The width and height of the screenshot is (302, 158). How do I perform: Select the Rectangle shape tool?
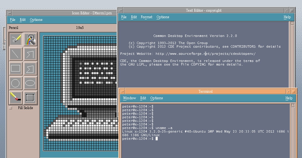(x=16, y=68)
